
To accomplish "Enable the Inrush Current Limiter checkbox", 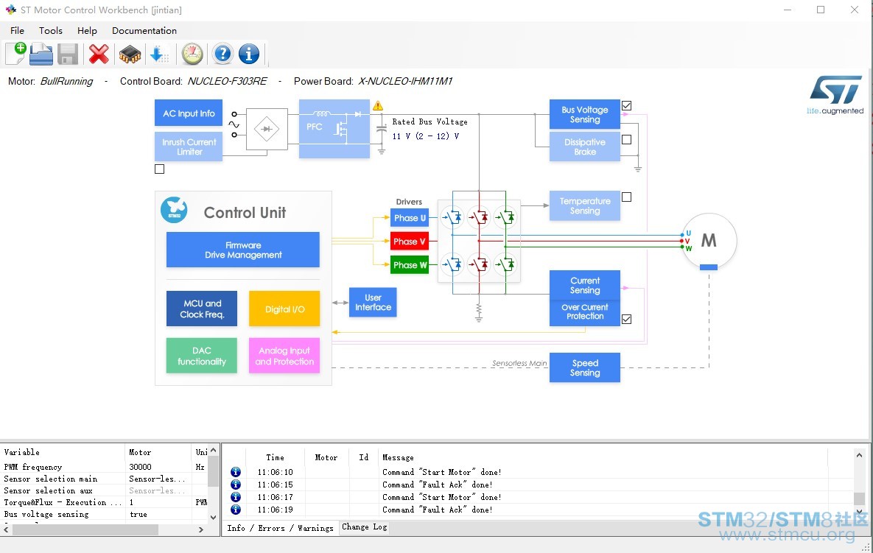I will coord(160,169).
